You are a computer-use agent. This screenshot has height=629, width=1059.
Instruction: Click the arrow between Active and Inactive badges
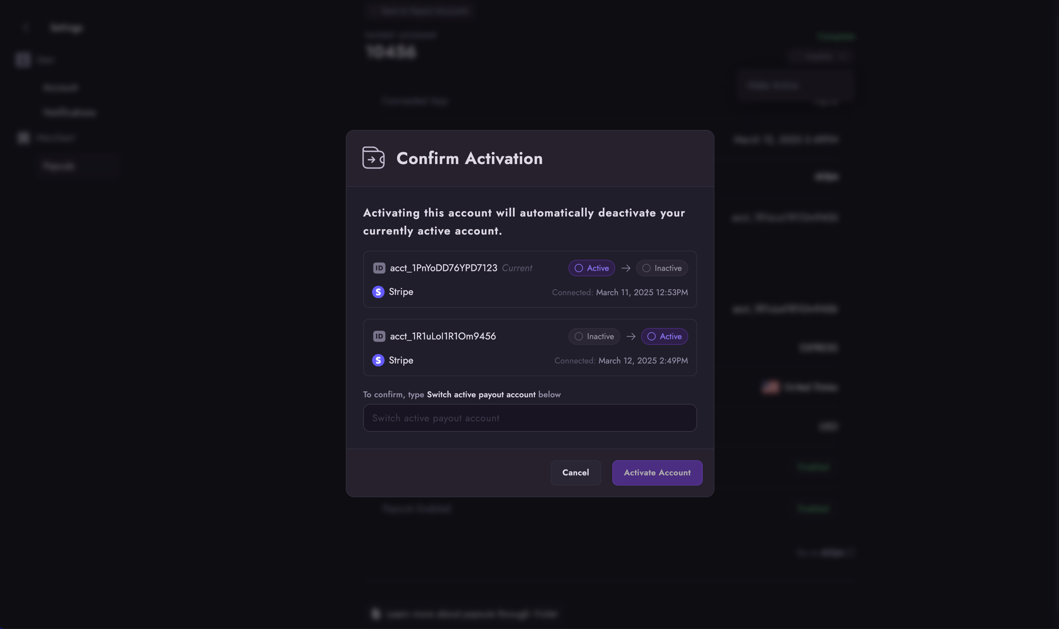tap(626, 268)
